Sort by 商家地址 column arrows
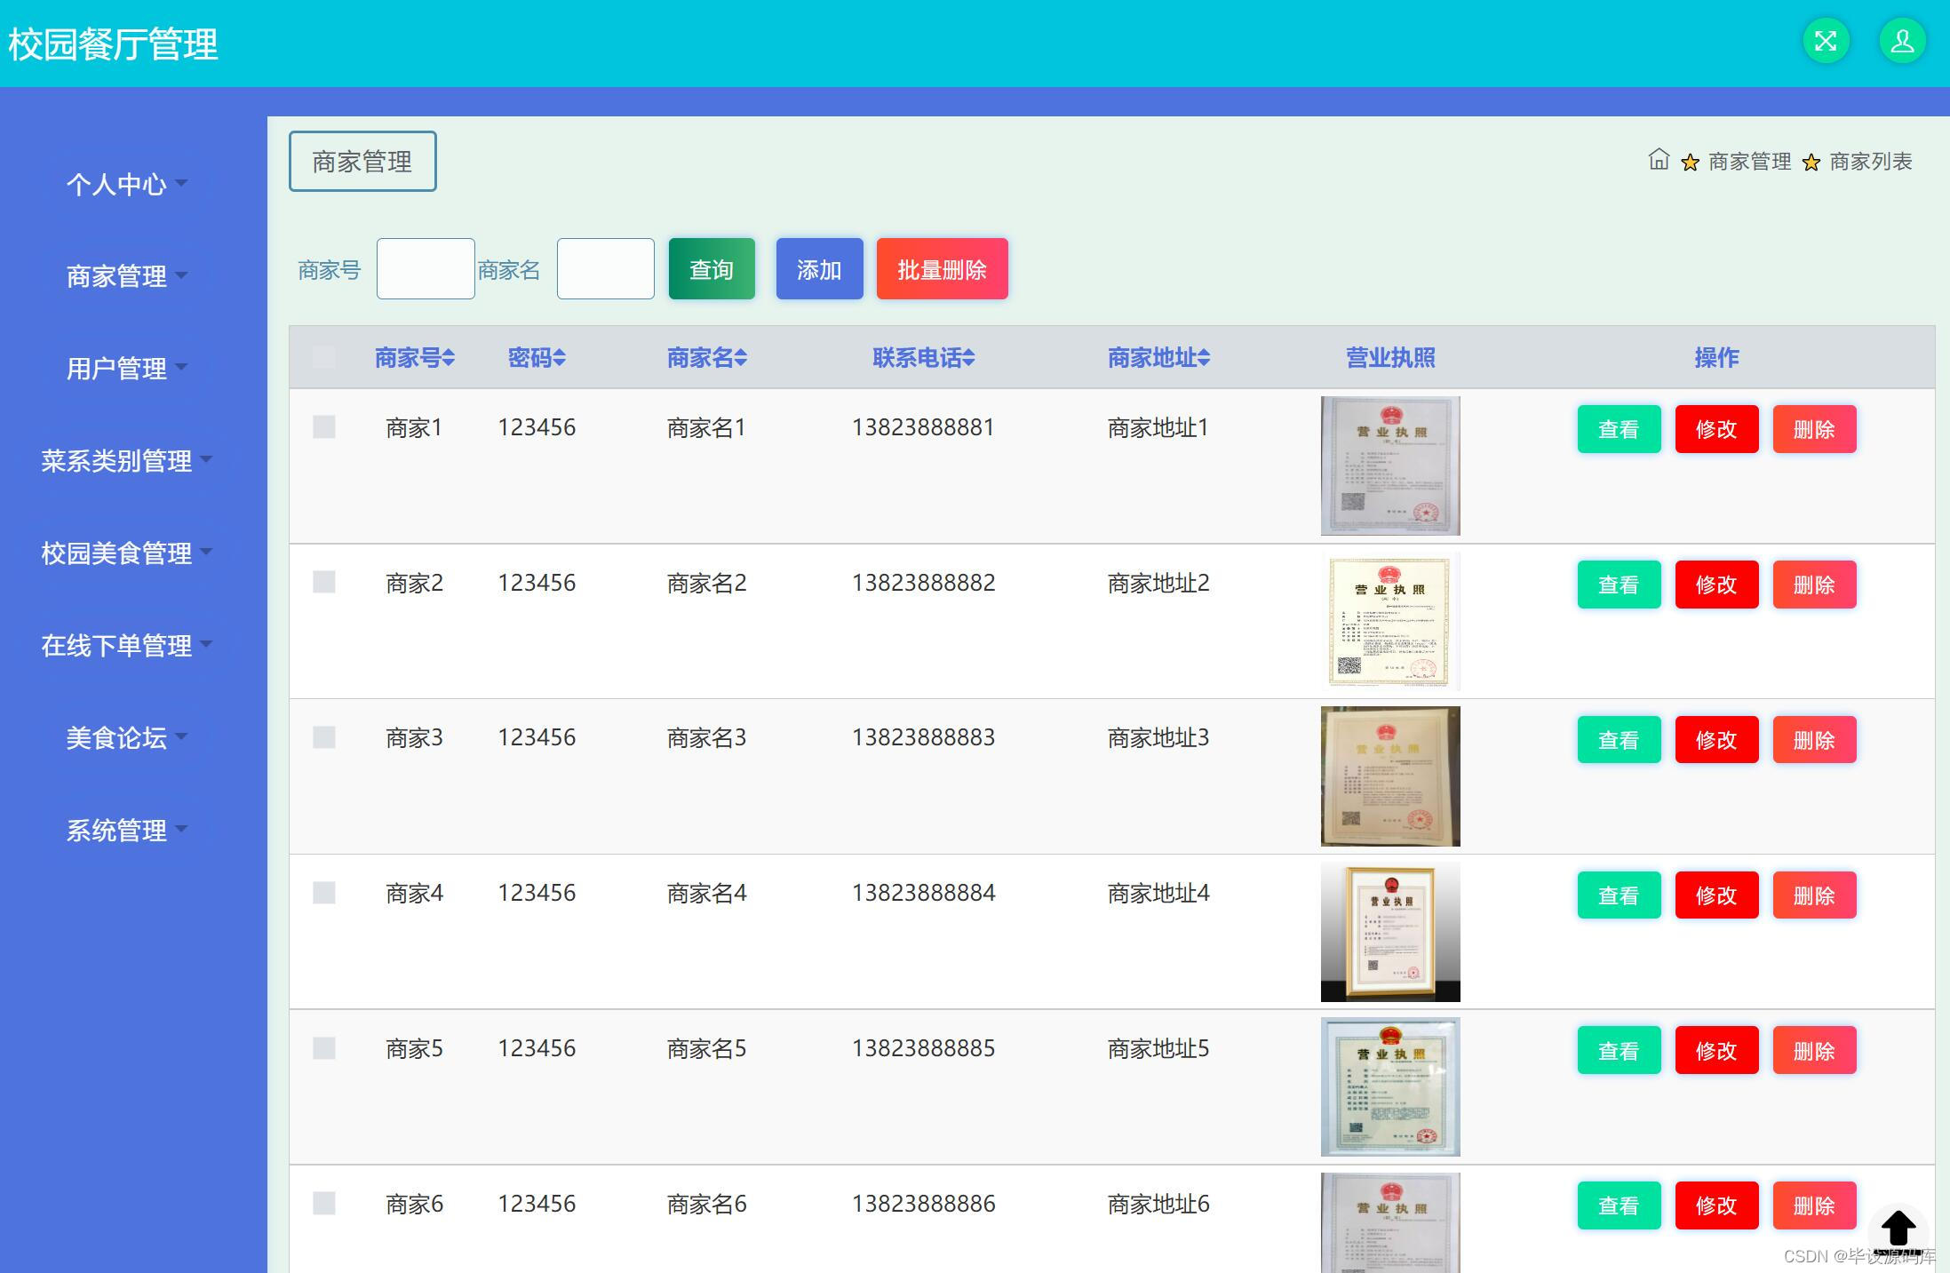Screen dimensions: 1950x1273 point(1203,358)
